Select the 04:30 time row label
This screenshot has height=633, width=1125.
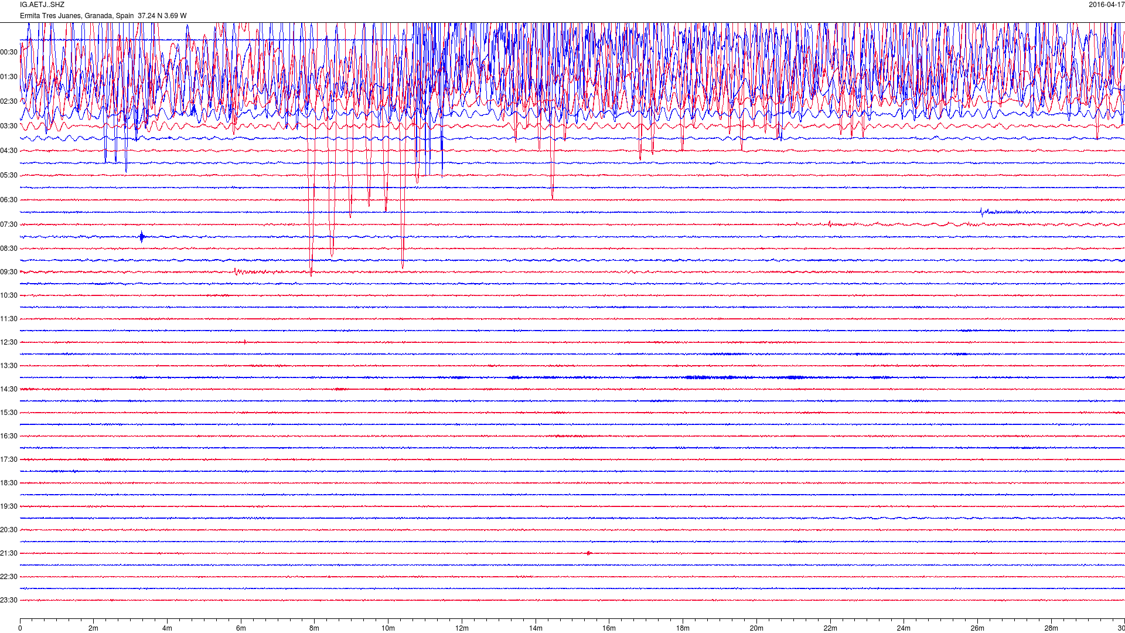click(9, 151)
